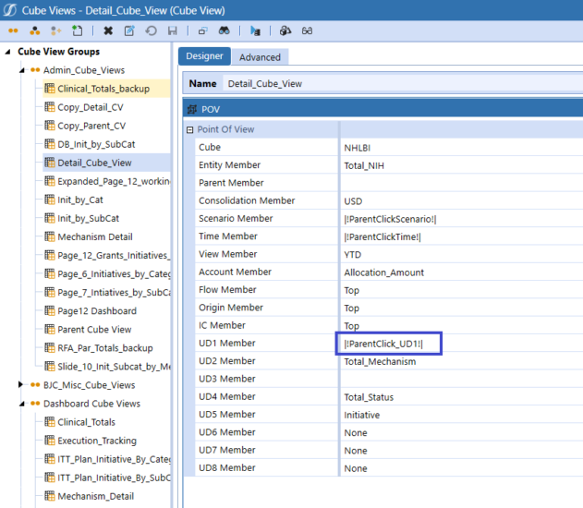The height and width of the screenshot is (508, 583).
Task: Select Execution_Tracking cube view
Action: point(96,441)
